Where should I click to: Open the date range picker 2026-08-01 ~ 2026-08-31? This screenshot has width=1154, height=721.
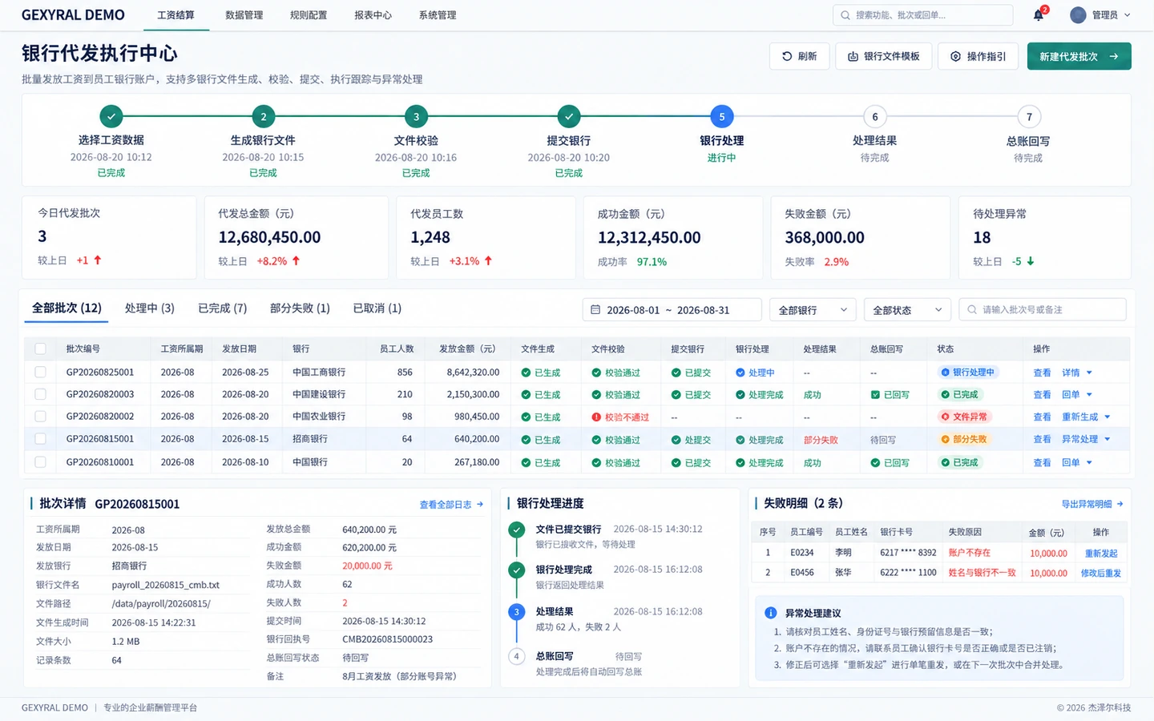(672, 310)
